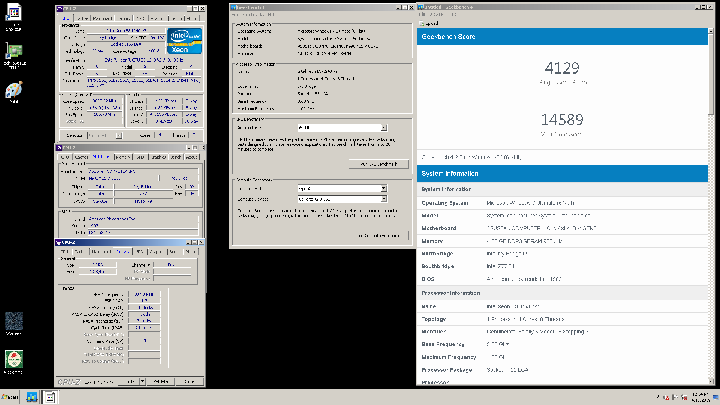Screen dimensions: 720x405
Task: Open Bench tab in top CPU-Z window
Action: pyautogui.click(x=176, y=18)
